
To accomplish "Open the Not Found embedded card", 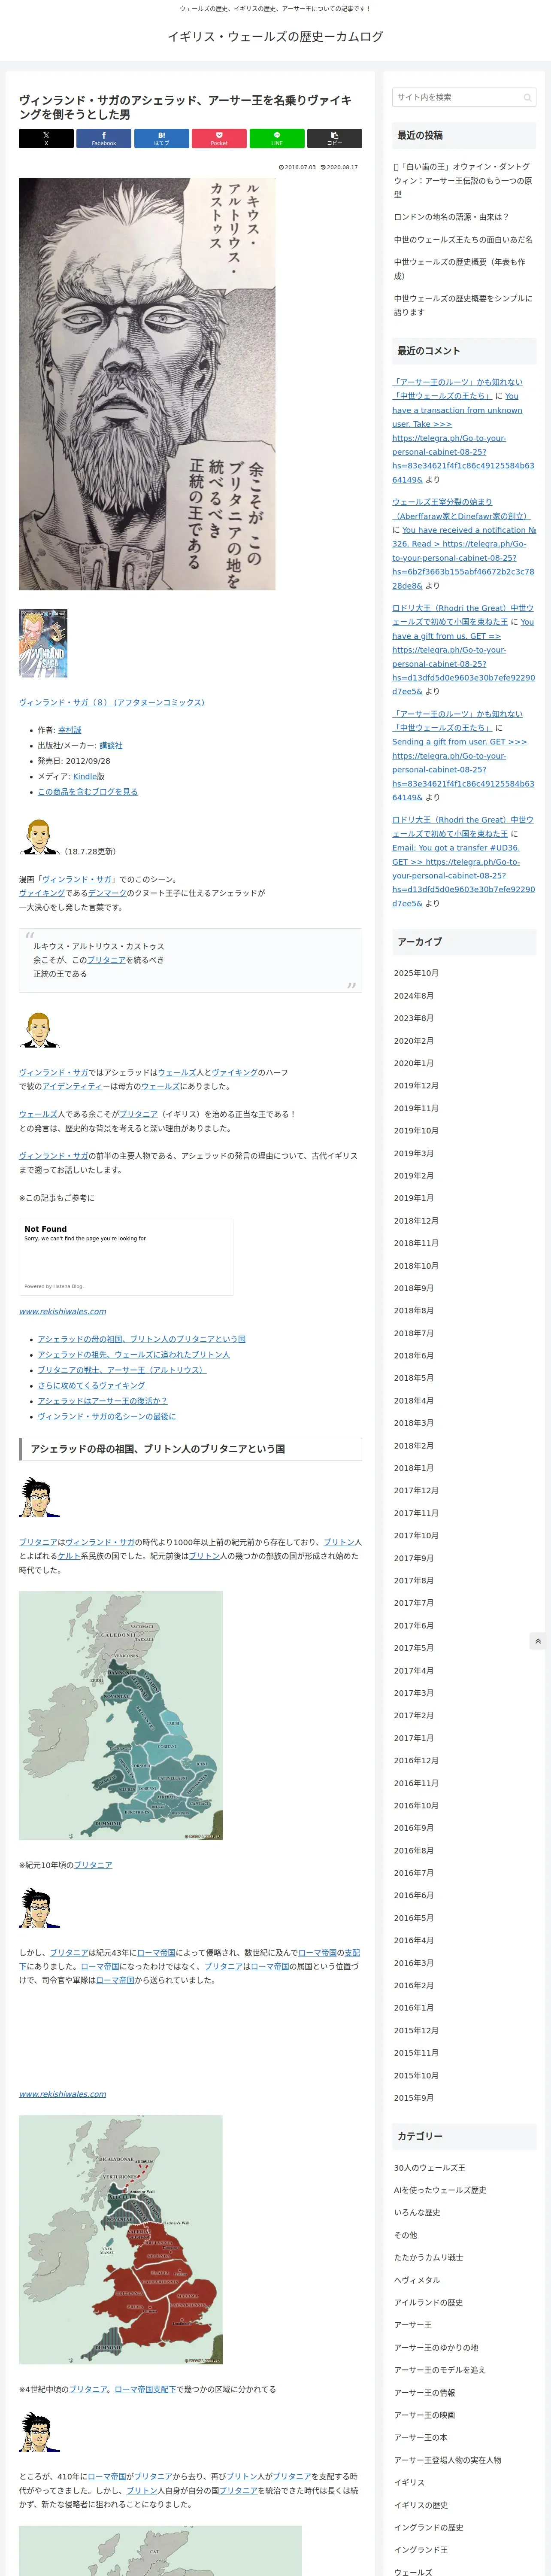I will click(126, 1257).
